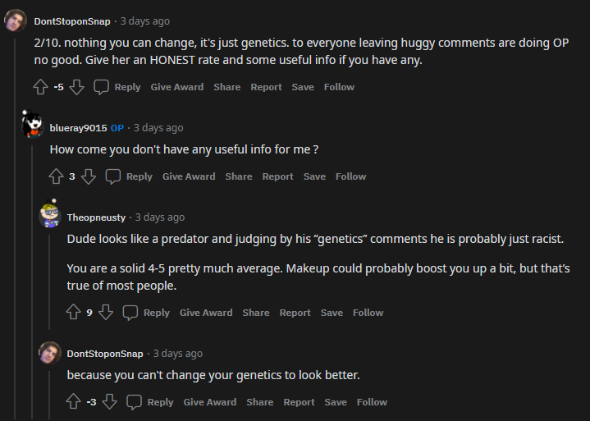This screenshot has width=590, height=421.
Task: Downvote DontStoponSnap's genetics reply at bottom
Action: pos(109,402)
